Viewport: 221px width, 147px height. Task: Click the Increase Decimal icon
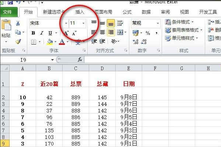pos(136,42)
